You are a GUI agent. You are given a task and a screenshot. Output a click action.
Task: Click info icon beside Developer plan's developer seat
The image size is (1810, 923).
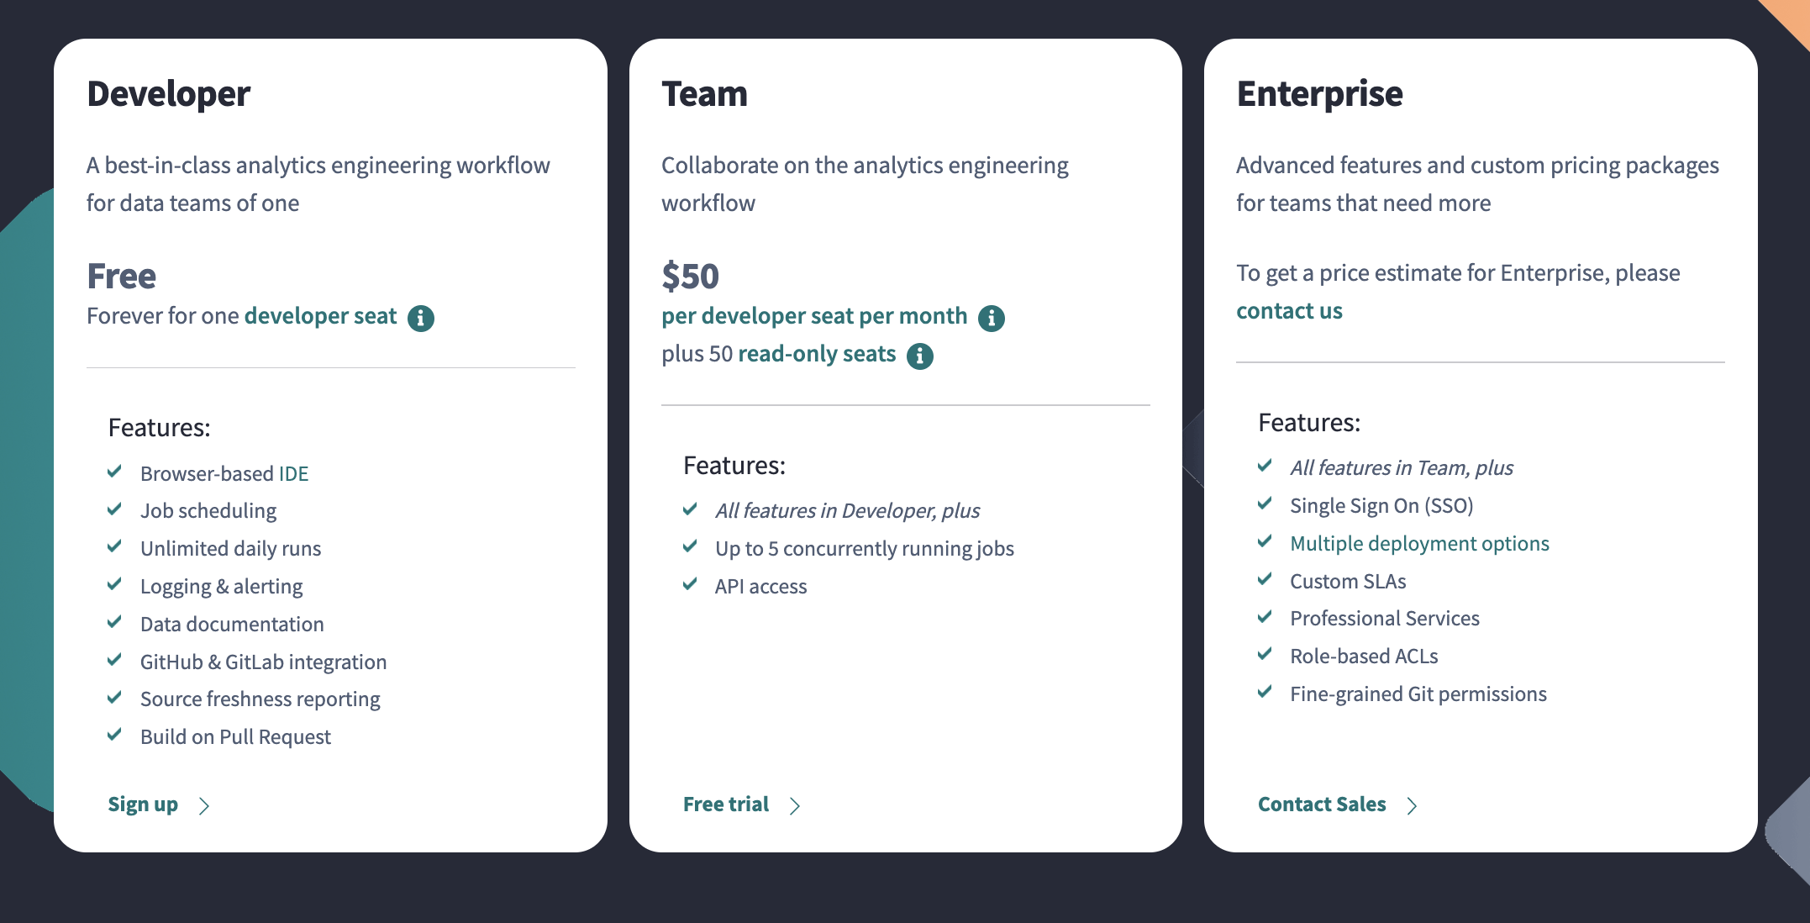[x=421, y=318]
